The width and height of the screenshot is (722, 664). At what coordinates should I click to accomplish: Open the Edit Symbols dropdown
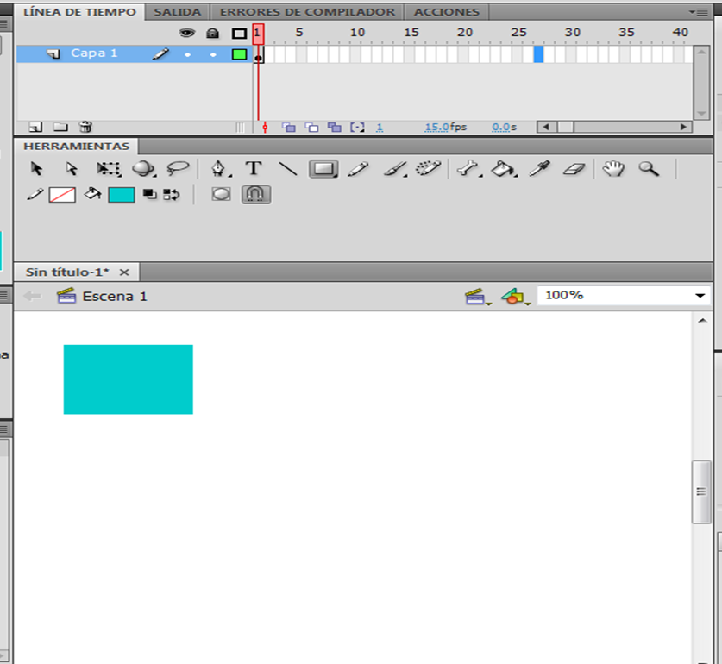514,297
